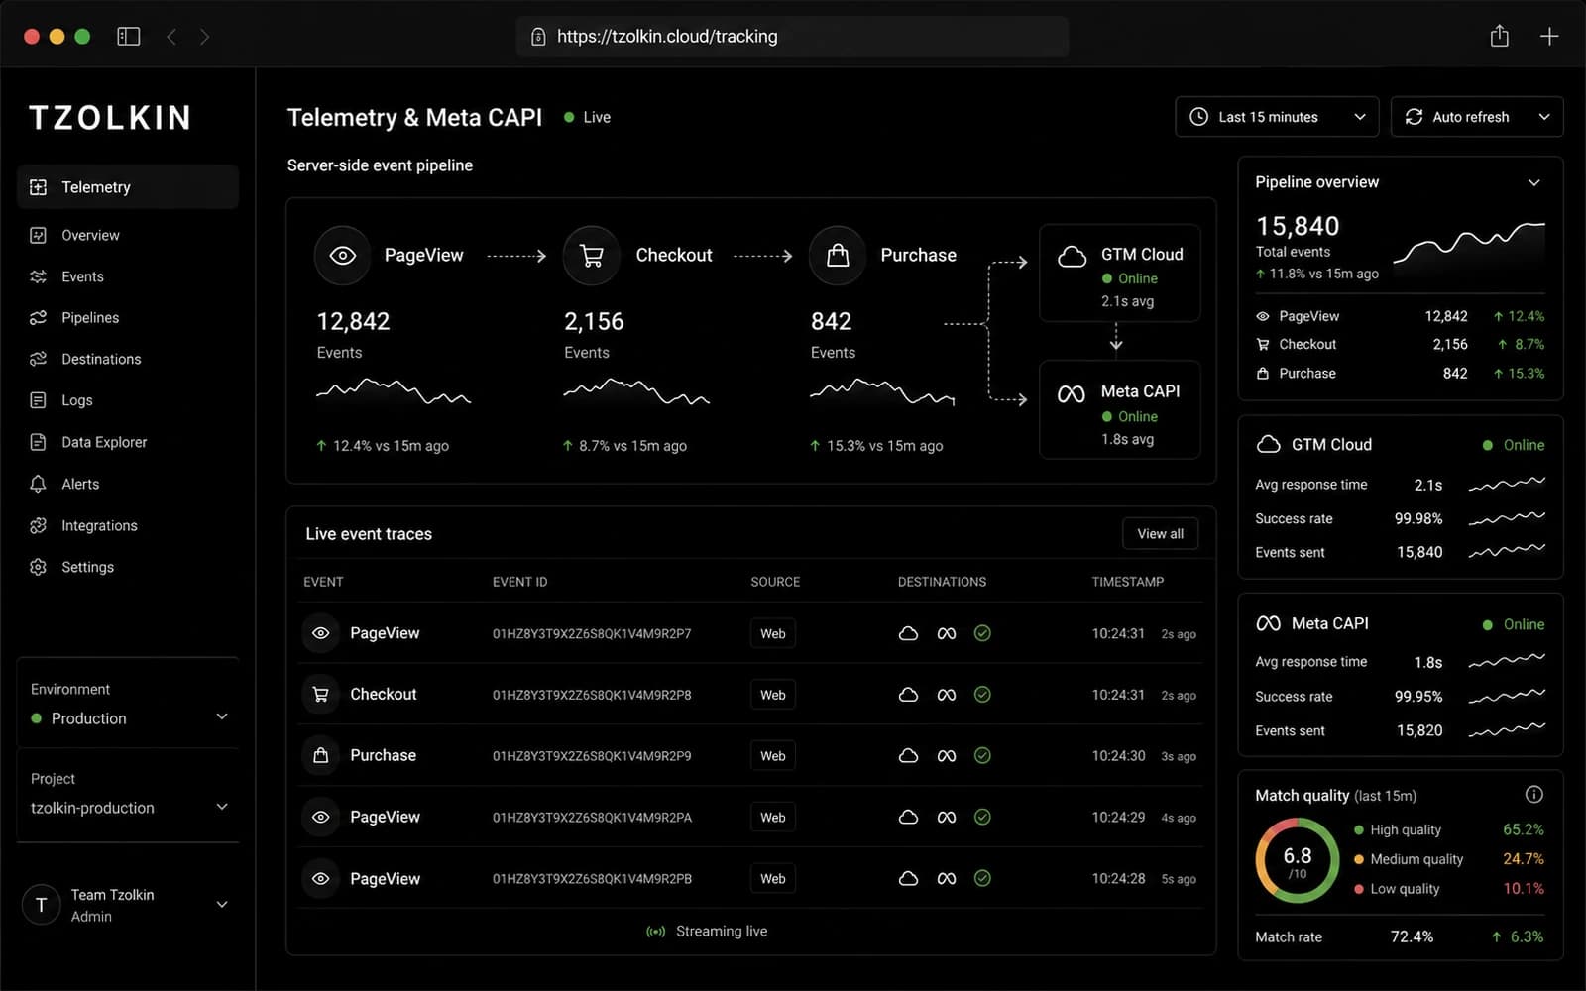Viewport: 1586px width, 991px height.
Task: Click the View all button
Action: (1160, 534)
